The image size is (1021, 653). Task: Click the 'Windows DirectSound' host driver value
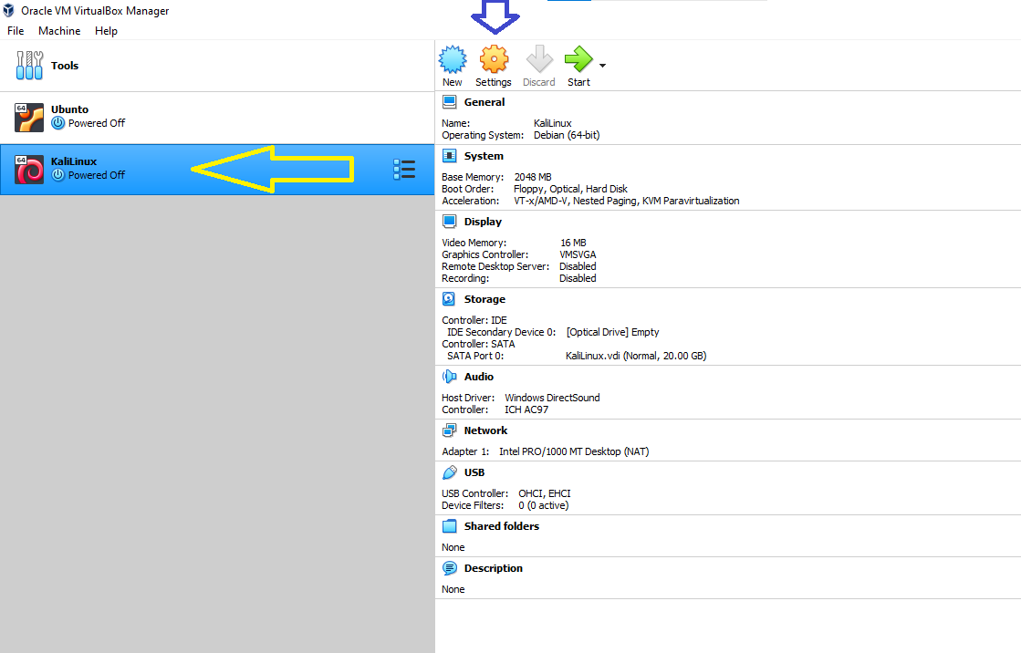click(552, 398)
